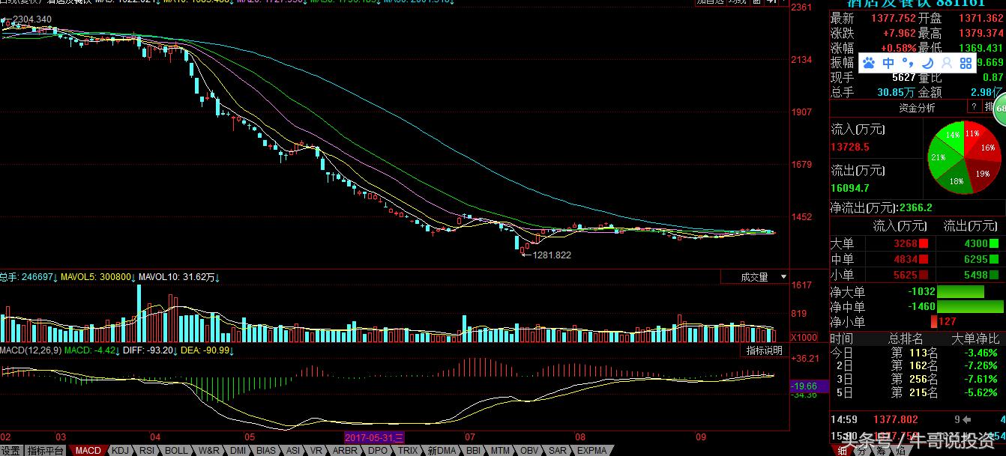The width and height of the screenshot is (1006, 456).
Task: Switch to the BOLL indicator tab
Action: pyautogui.click(x=176, y=450)
